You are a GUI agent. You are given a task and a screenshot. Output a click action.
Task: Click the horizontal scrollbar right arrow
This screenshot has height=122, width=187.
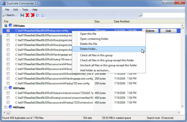pos(179,112)
